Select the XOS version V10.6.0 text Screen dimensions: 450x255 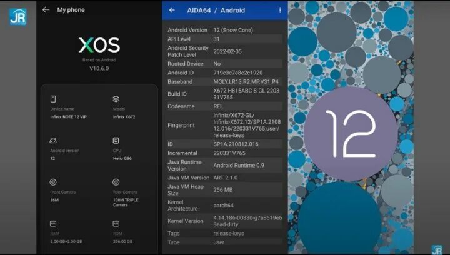[99, 69]
